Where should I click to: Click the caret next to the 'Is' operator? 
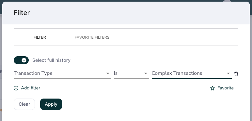point(146,74)
